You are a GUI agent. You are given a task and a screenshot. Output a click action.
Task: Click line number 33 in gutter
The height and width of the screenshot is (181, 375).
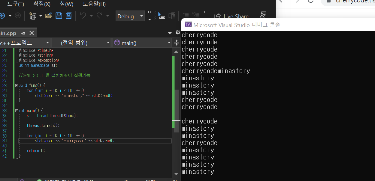(x=4, y=111)
